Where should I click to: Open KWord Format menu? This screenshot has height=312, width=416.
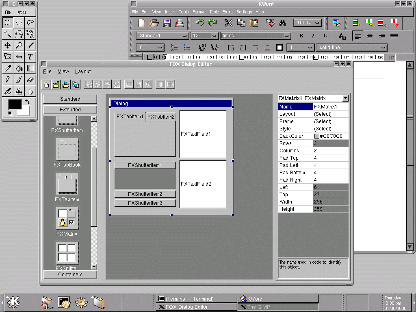point(199,12)
